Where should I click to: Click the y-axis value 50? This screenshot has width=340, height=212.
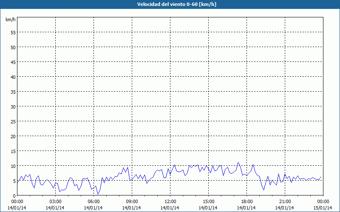[13, 47]
